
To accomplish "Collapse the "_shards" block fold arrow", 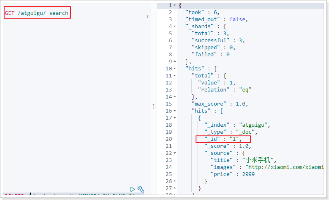I will pos(174,27).
